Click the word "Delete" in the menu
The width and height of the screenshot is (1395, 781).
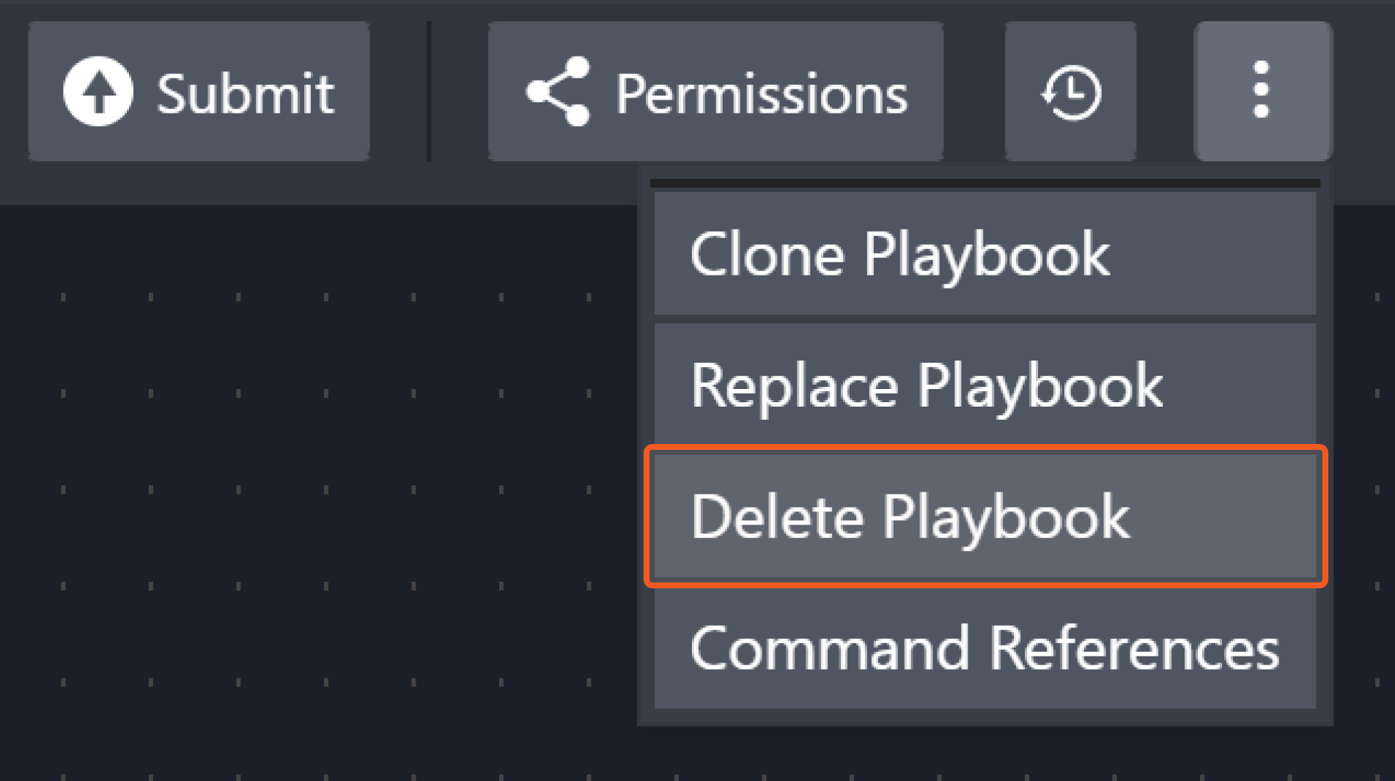tap(777, 517)
